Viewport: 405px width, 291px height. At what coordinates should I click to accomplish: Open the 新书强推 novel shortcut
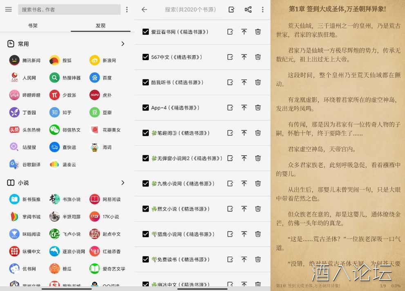coord(25,199)
